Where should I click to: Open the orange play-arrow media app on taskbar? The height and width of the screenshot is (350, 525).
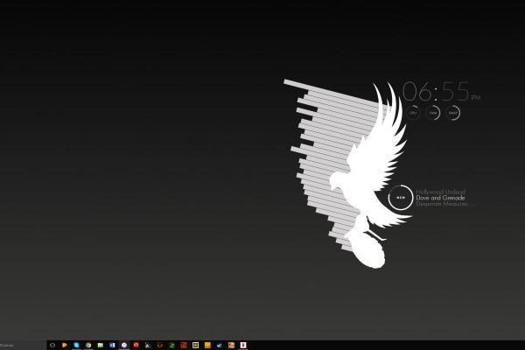(64, 345)
